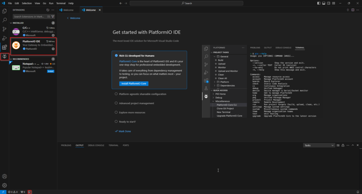Open PlatformIO Home icon in status bar

(x=29, y=192)
